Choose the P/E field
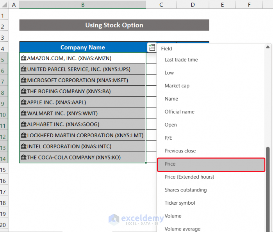The height and width of the screenshot is (232, 273). point(211,138)
